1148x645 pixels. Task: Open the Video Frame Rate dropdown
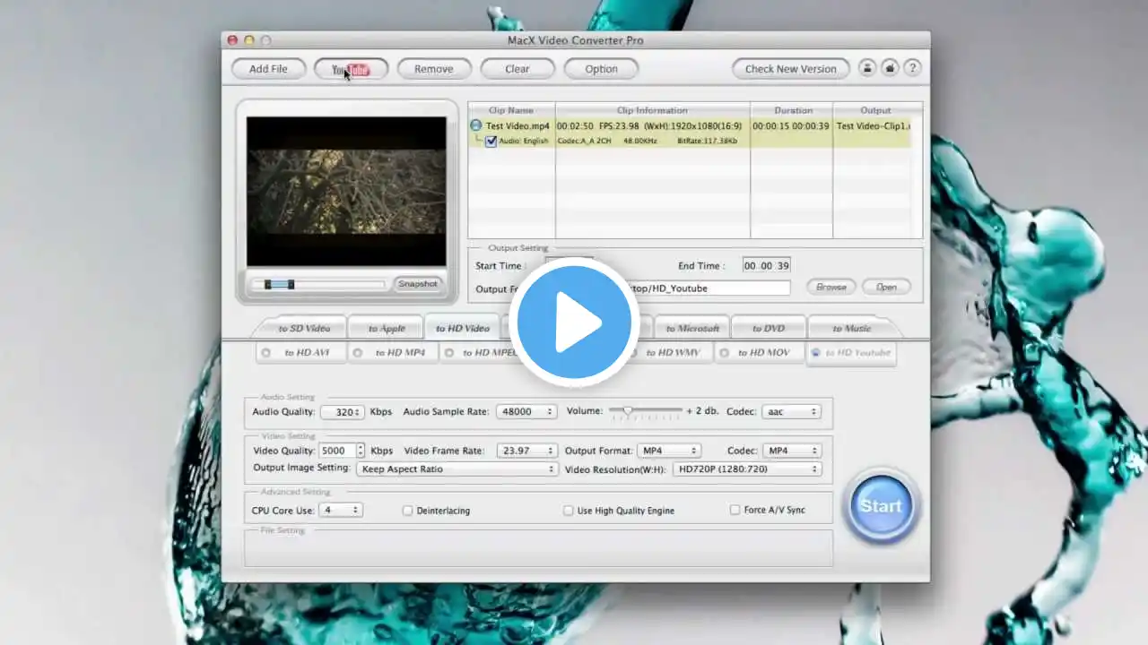coord(527,451)
